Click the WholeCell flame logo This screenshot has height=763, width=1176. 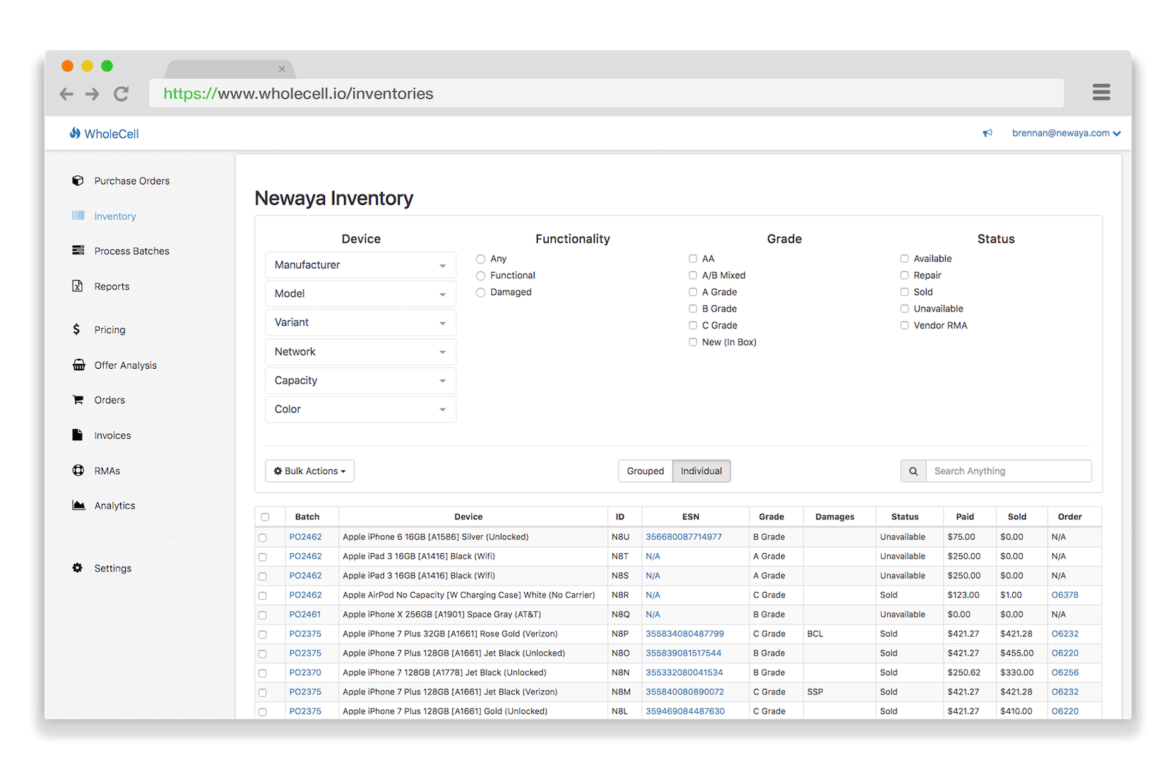coord(75,133)
